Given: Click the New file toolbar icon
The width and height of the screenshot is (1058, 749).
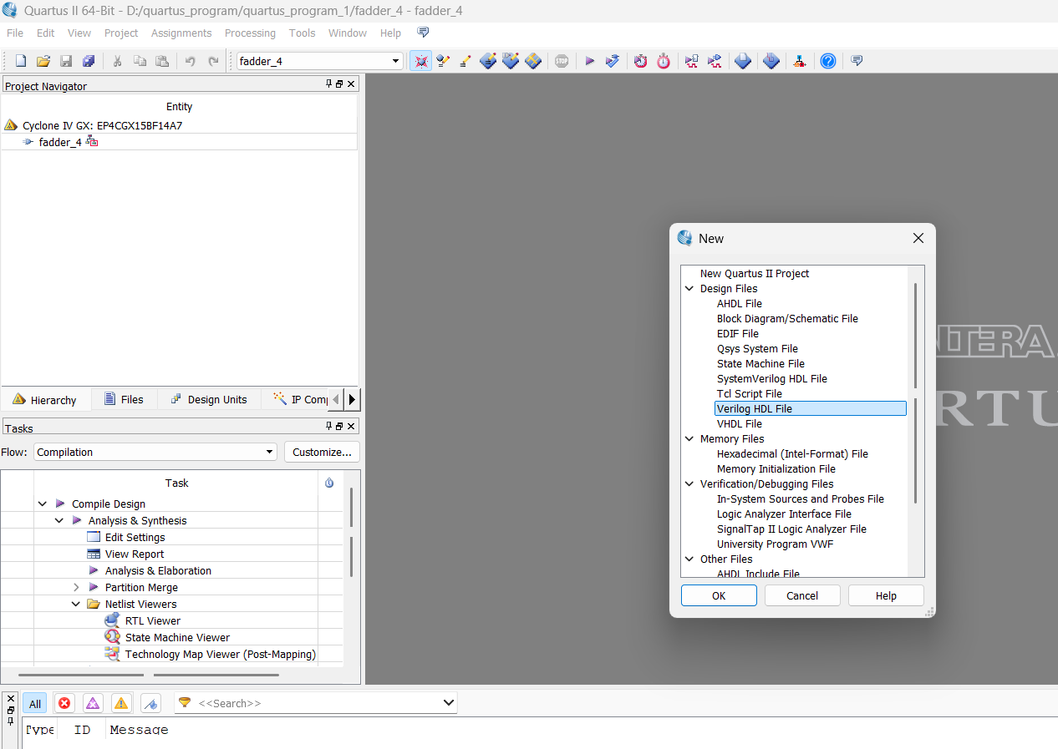Looking at the screenshot, I should pos(21,61).
